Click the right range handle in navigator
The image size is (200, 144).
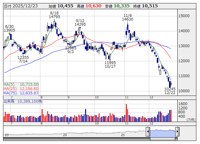pos(177,132)
